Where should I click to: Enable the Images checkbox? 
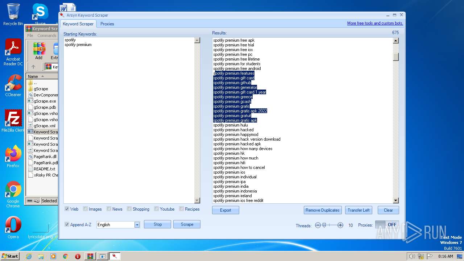pyautogui.click(x=85, y=209)
